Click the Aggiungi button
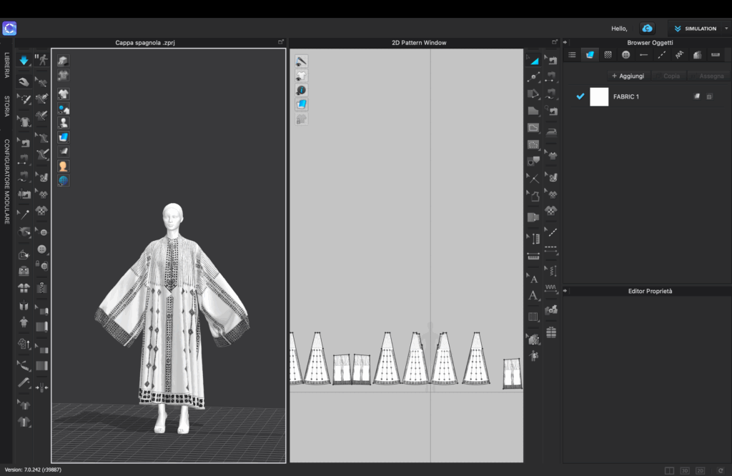This screenshot has height=476, width=732. 628,76
